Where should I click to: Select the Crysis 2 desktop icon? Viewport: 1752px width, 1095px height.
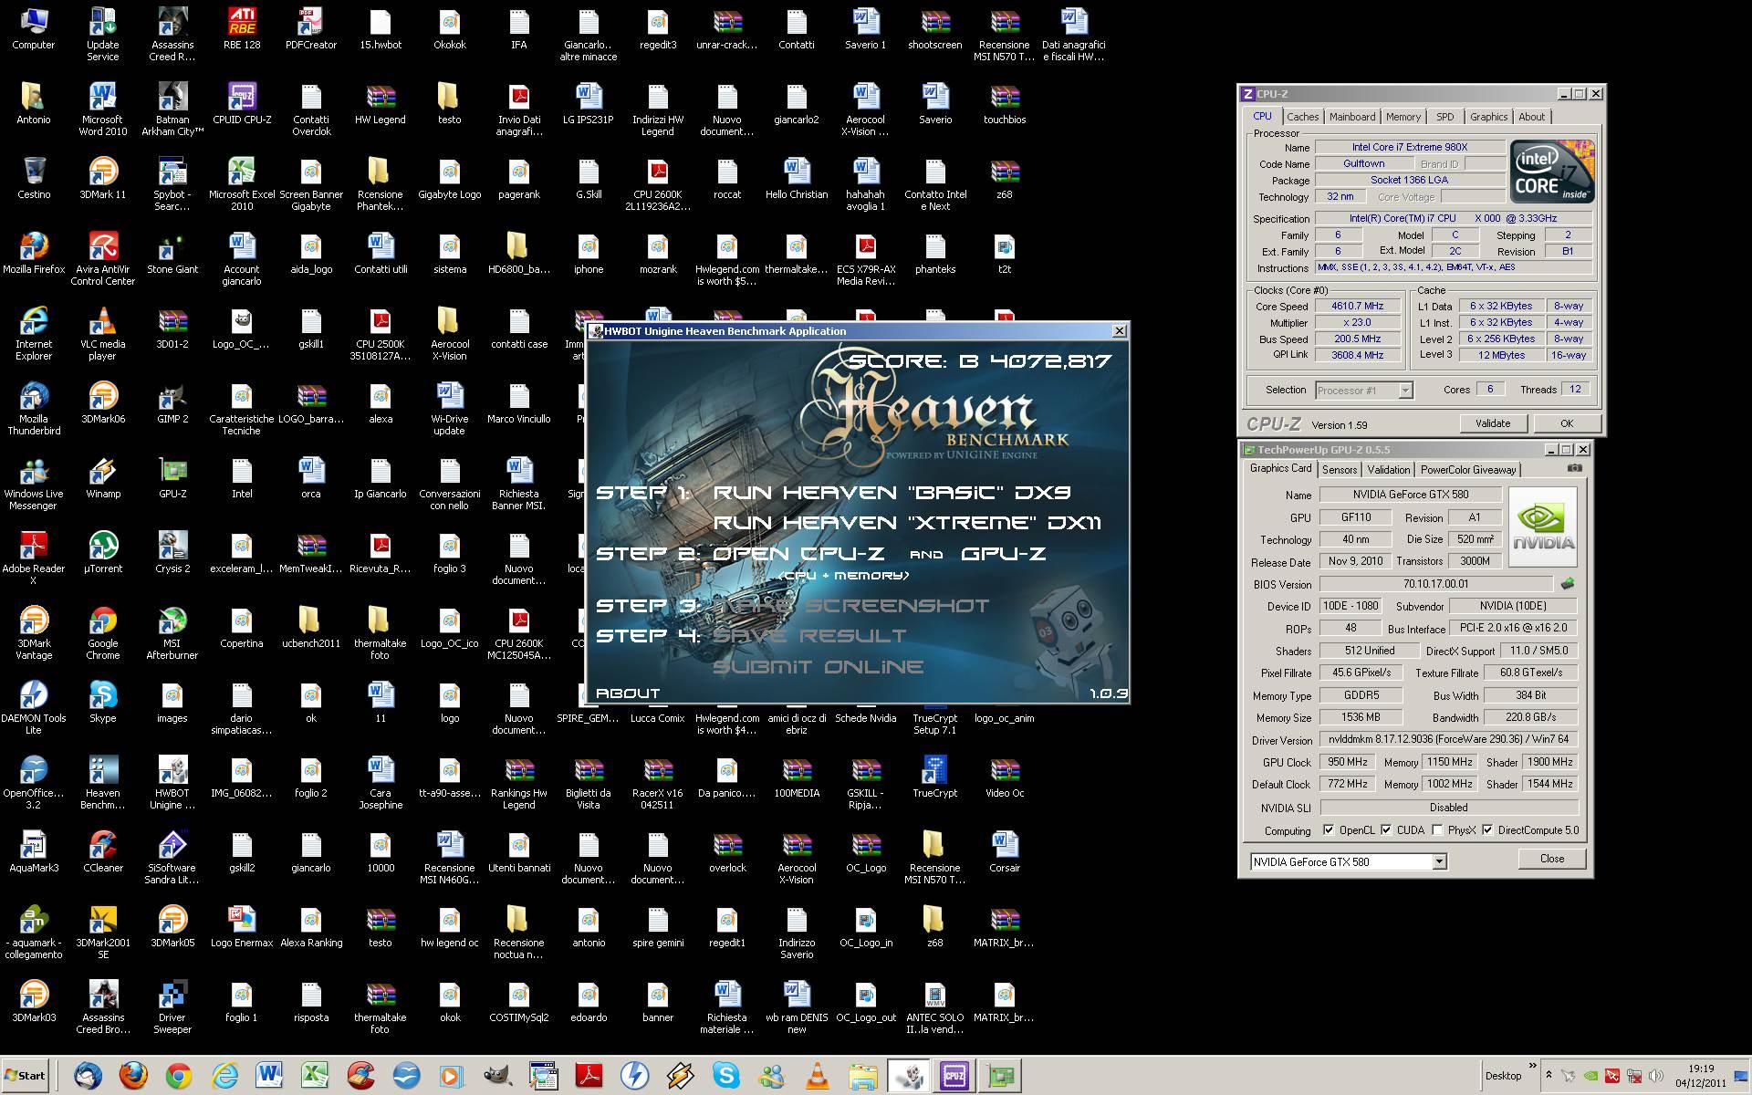pyautogui.click(x=172, y=552)
